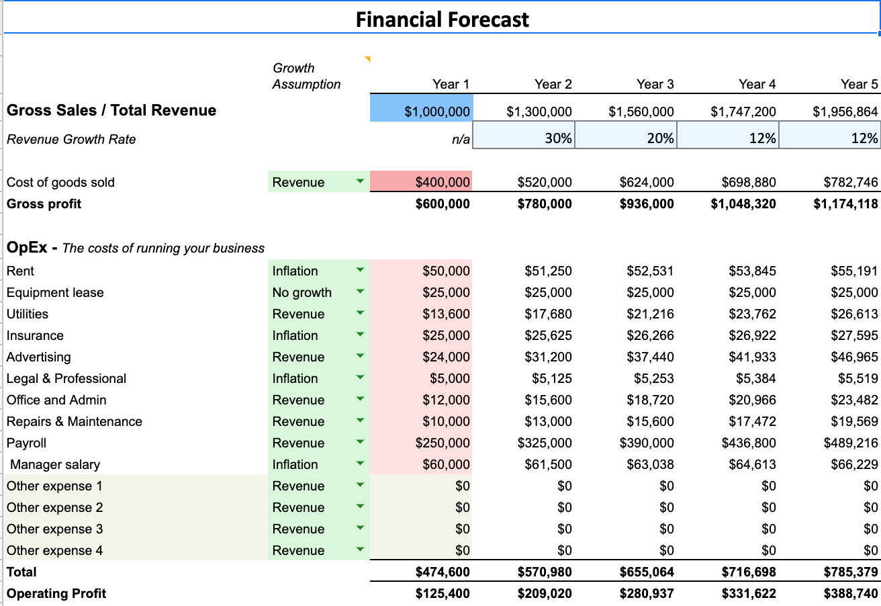
Task: Open Other expense 2 growth dropdown
Action: [x=360, y=507]
